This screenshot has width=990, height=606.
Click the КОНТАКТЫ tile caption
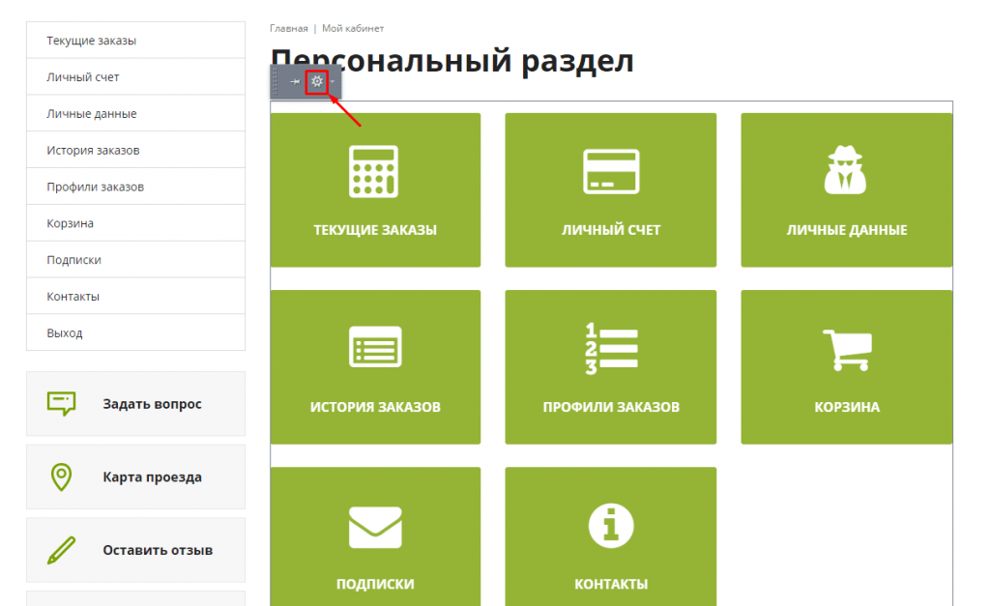[611, 585]
